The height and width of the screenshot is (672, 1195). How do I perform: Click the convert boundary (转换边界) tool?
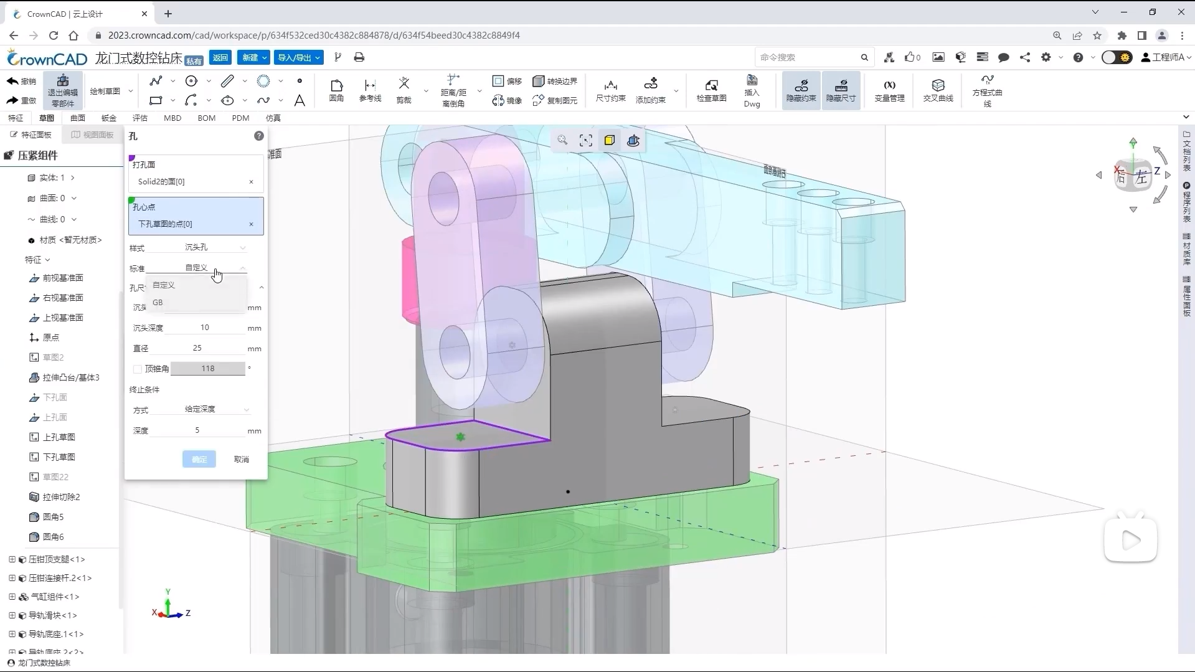[555, 81]
